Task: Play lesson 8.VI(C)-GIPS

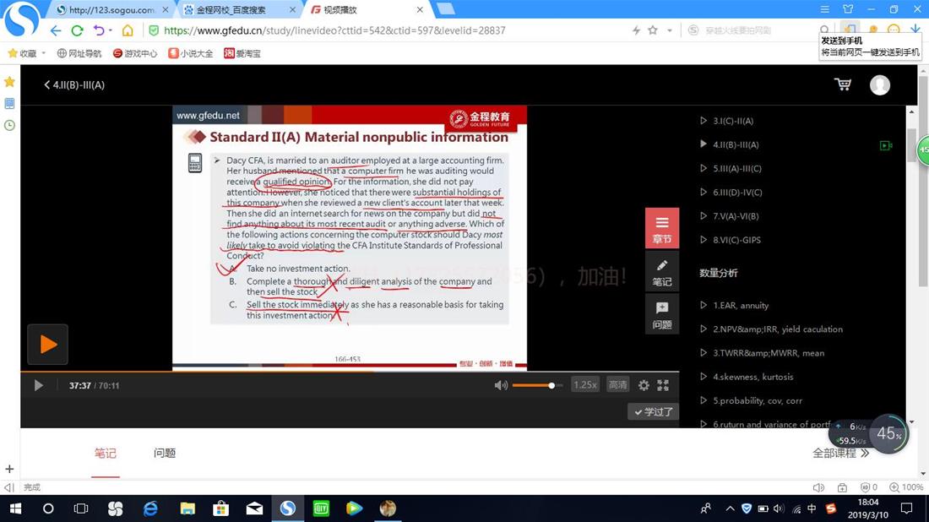Action: [x=736, y=240]
